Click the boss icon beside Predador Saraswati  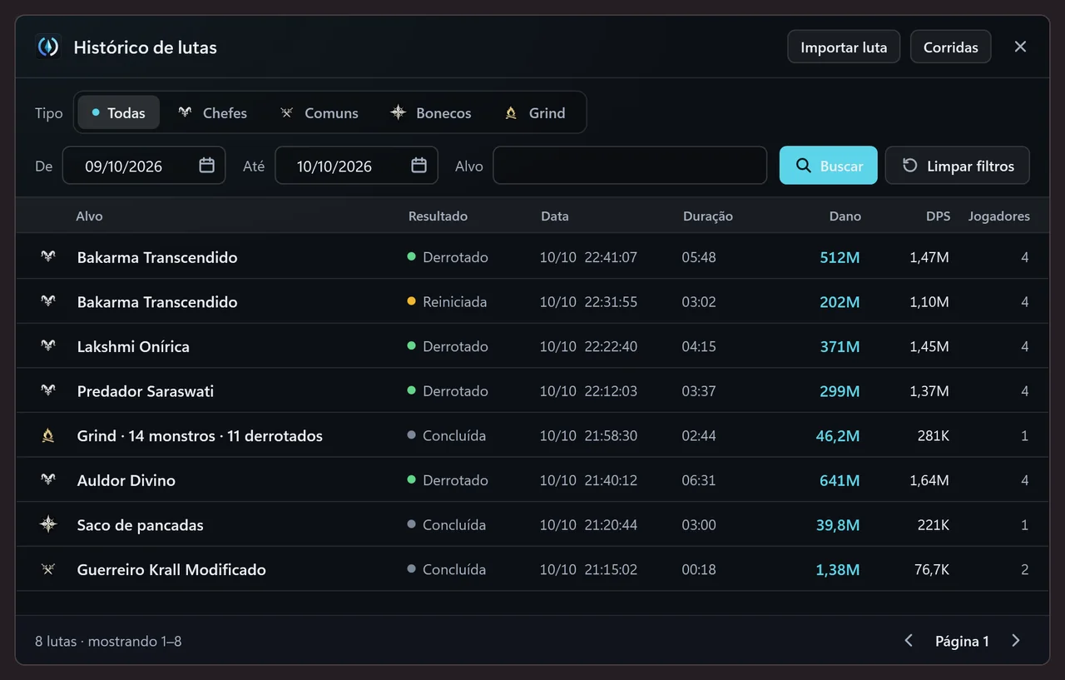(x=48, y=391)
